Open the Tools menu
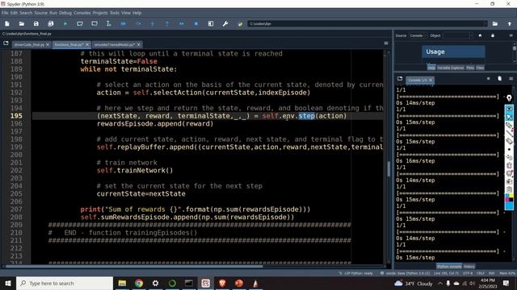Viewport: 517px width, 290px height. tap(115, 13)
